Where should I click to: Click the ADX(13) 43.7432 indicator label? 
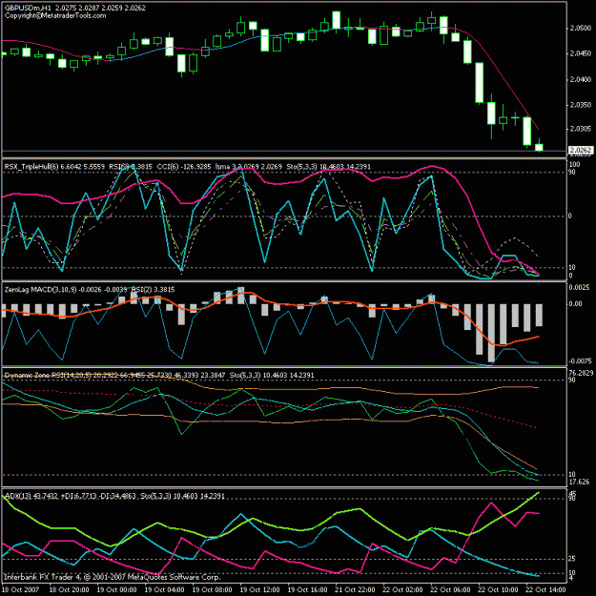[31, 496]
